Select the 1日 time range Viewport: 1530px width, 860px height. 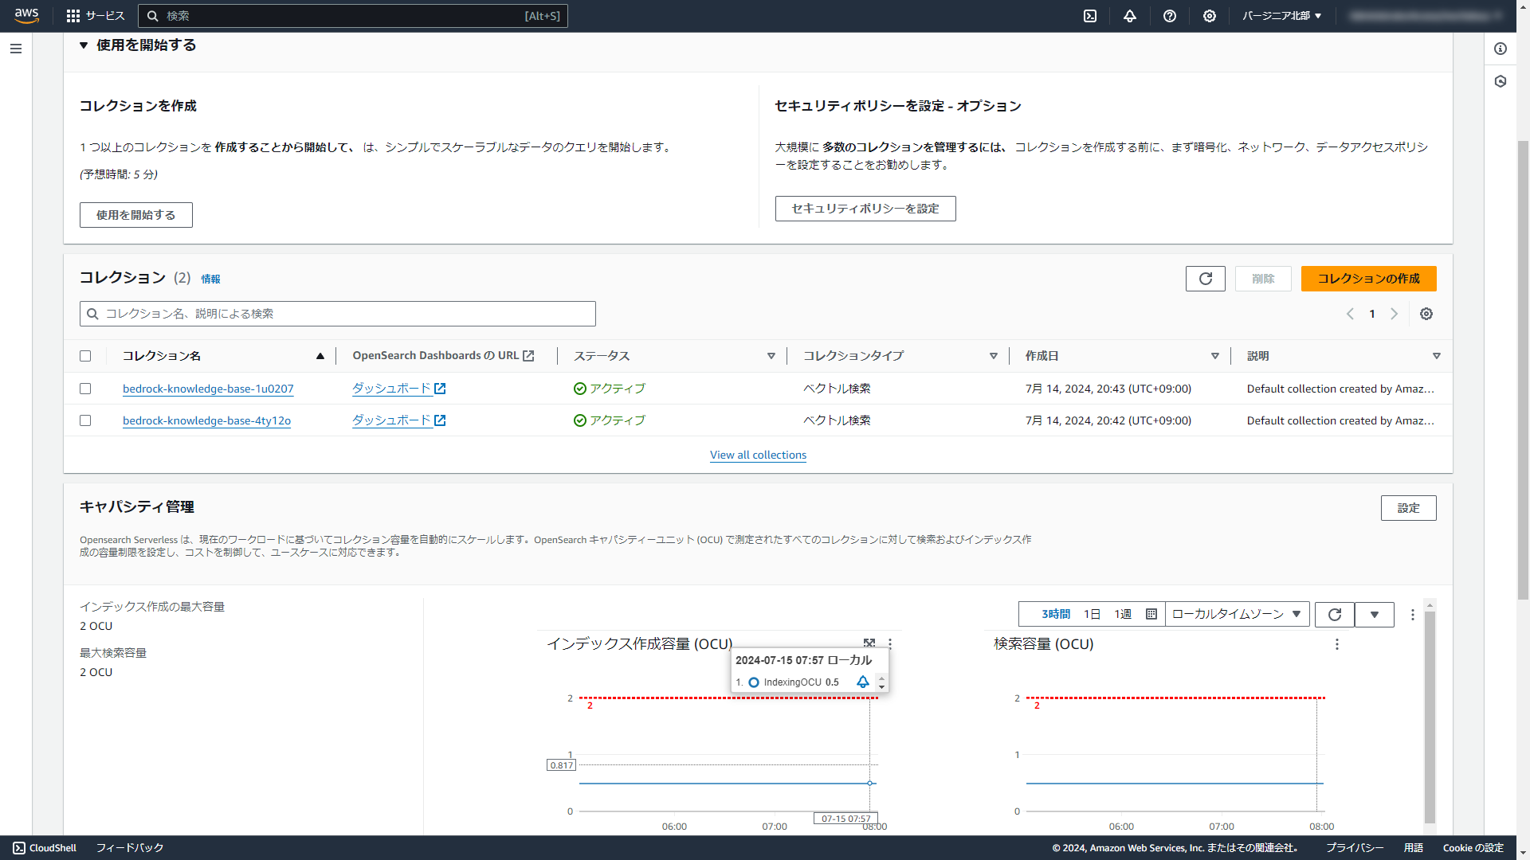click(x=1092, y=614)
